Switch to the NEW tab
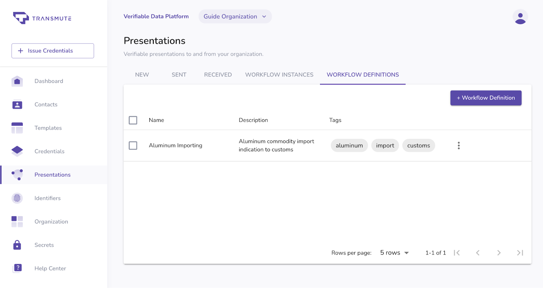This screenshot has width=543, height=288. (142, 75)
